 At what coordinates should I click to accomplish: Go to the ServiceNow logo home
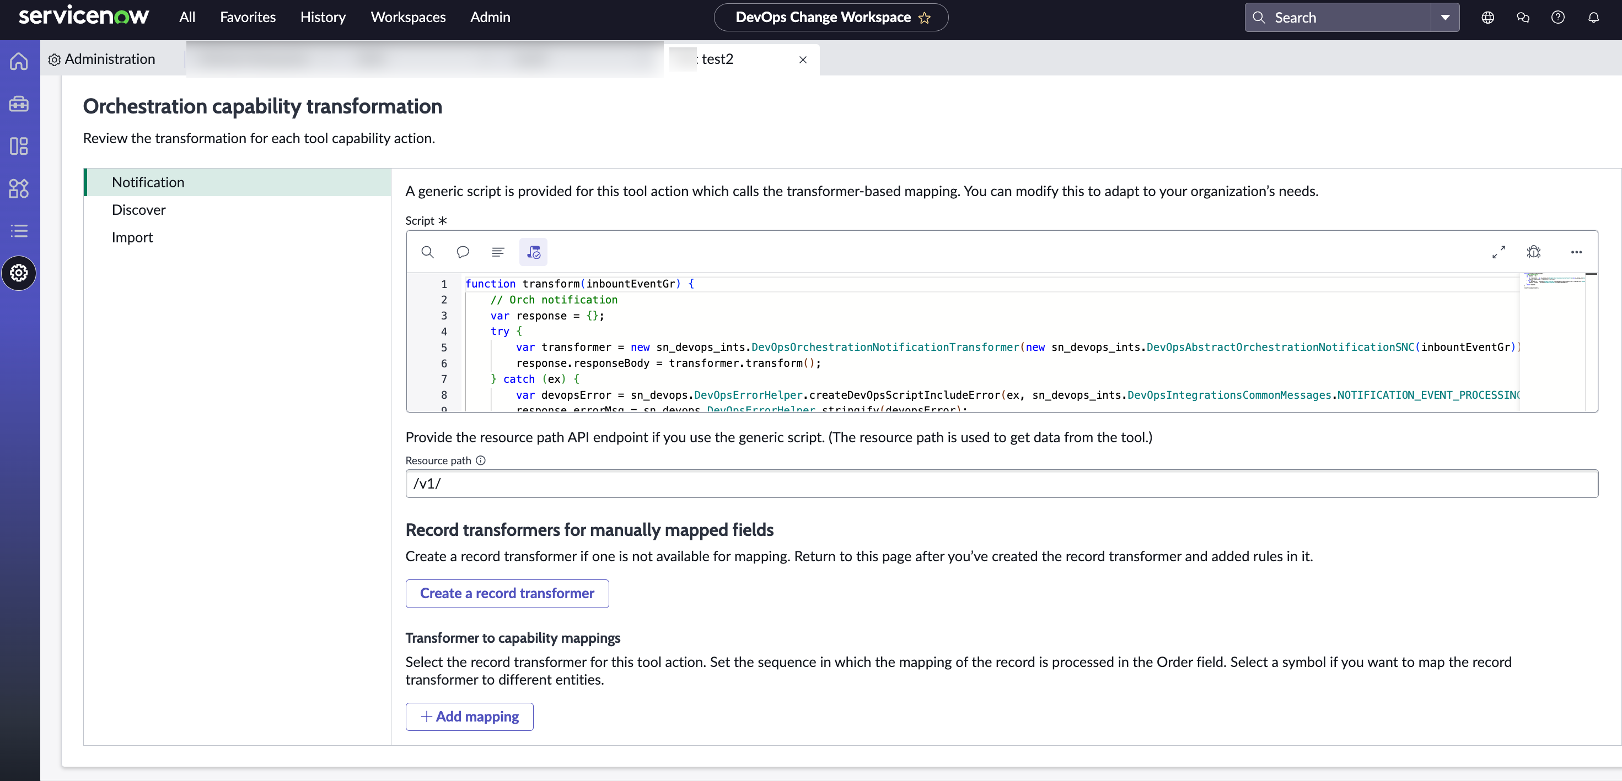coord(84,17)
